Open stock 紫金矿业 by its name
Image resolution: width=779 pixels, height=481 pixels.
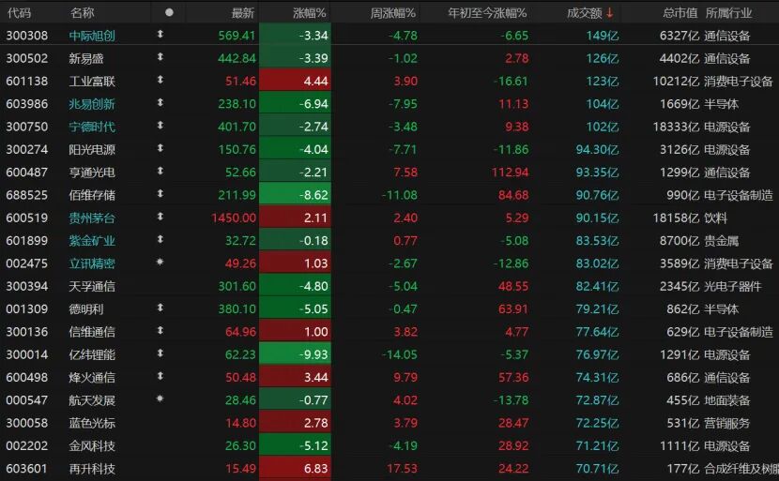(x=92, y=240)
